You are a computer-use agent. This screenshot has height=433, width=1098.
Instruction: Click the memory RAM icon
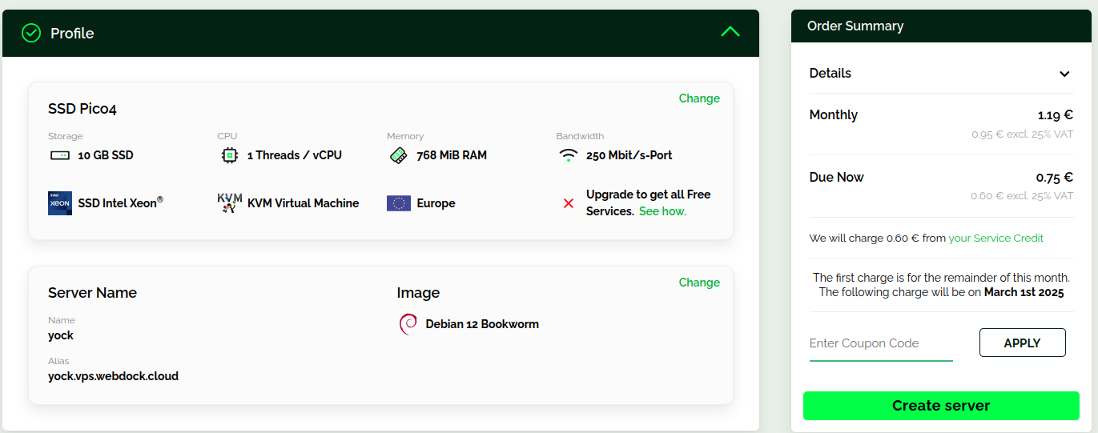tap(398, 155)
